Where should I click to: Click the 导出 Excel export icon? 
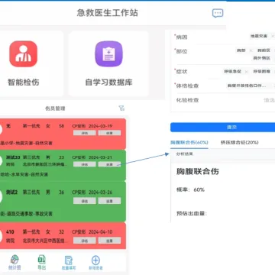(41, 260)
